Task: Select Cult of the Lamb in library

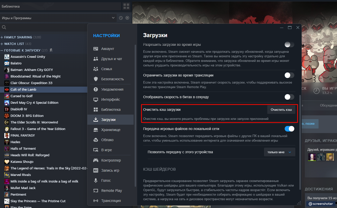Action: pyautogui.click(x=43, y=90)
